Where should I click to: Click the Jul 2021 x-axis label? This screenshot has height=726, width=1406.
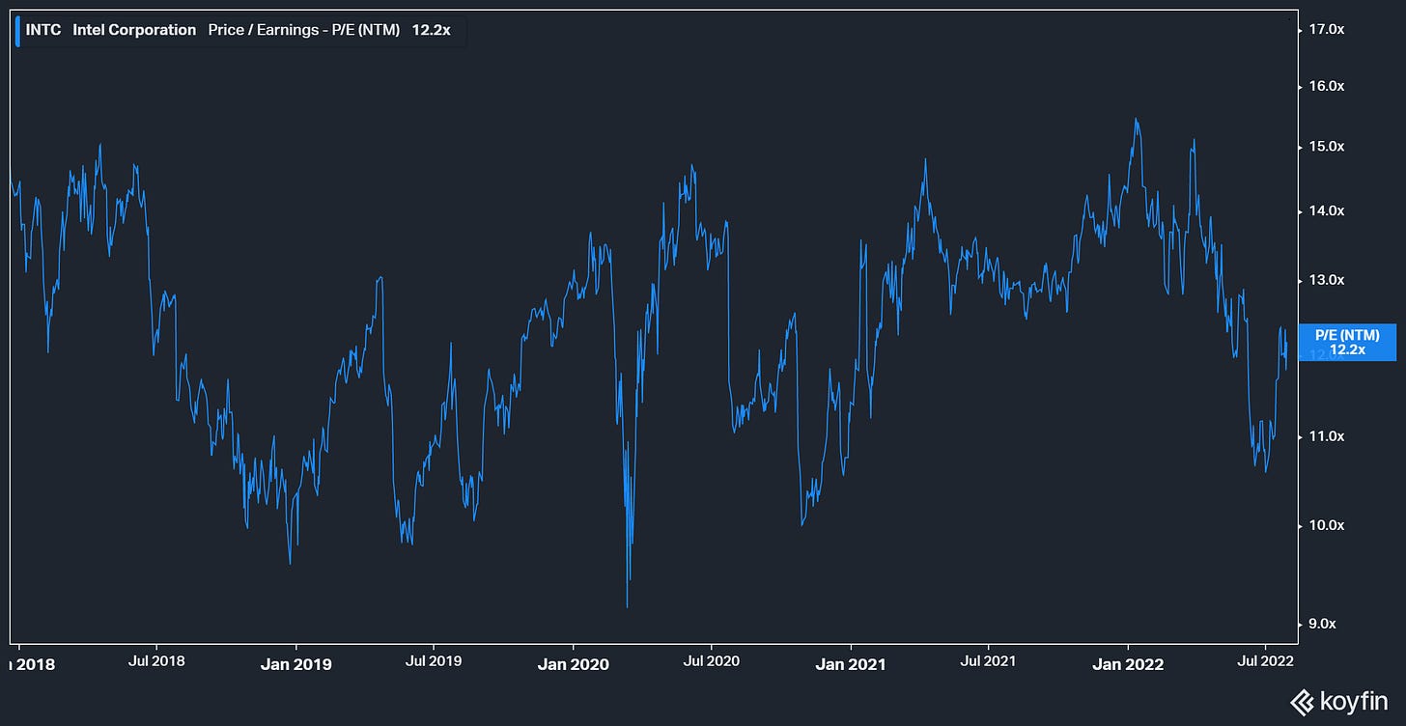[989, 661]
